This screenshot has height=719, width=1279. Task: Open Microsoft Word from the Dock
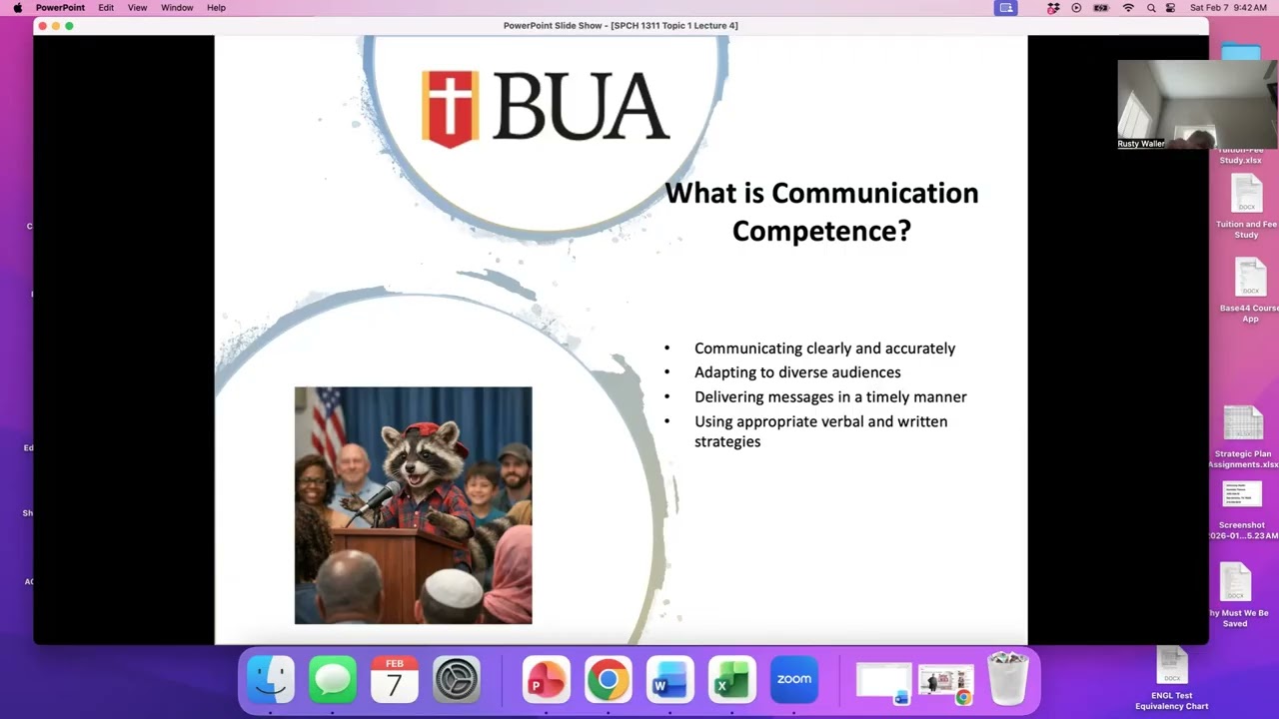[x=669, y=679]
